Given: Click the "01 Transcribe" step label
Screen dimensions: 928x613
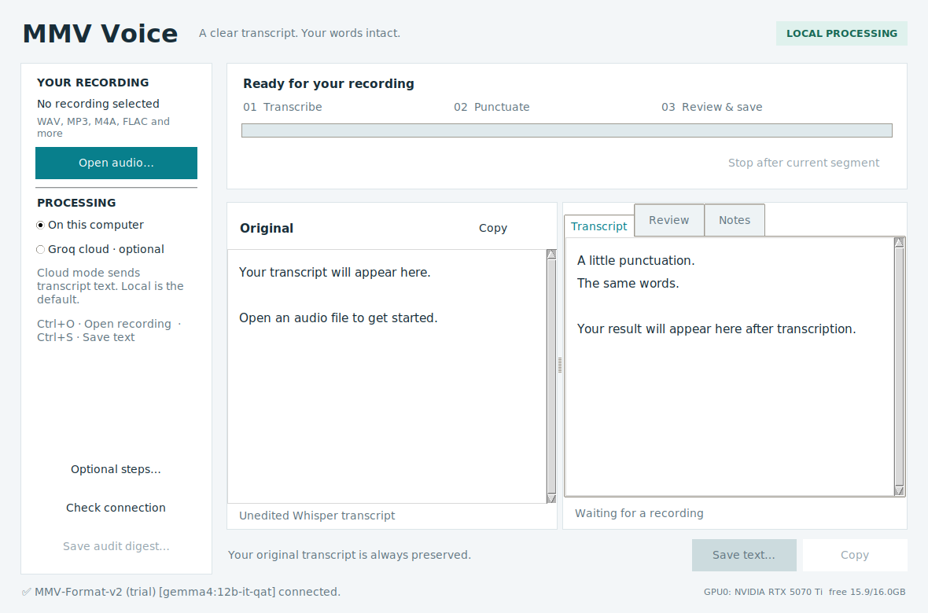Looking at the screenshot, I should tap(282, 107).
